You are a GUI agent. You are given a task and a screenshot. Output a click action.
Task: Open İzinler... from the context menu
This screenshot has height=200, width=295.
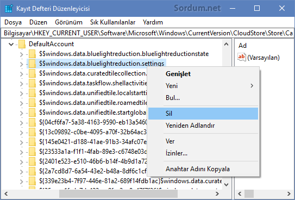(203, 153)
